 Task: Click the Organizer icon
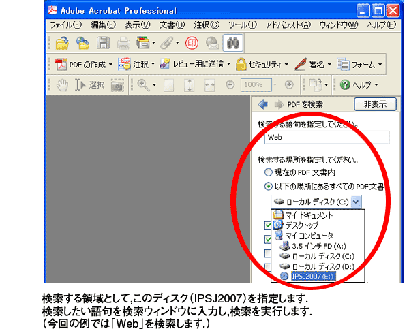[143, 43]
